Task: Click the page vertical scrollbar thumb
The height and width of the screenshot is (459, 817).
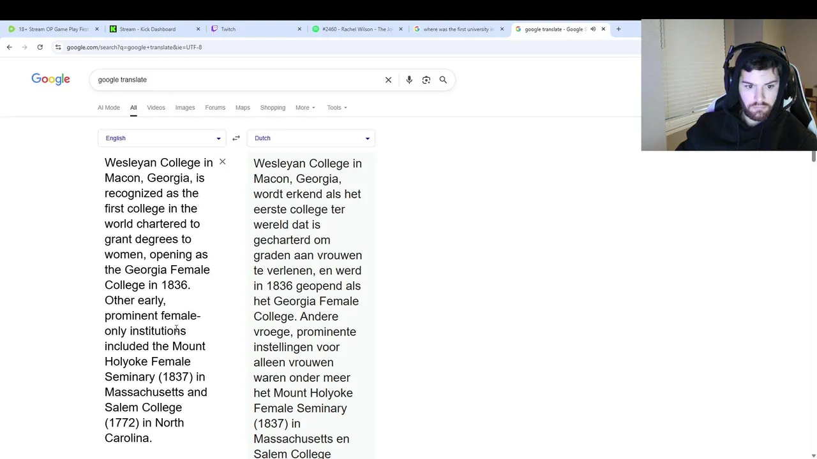Action: tap(814, 157)
